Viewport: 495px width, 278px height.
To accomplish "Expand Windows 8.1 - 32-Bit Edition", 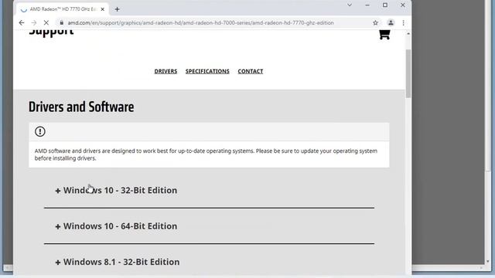I will [x=118, y=262].
